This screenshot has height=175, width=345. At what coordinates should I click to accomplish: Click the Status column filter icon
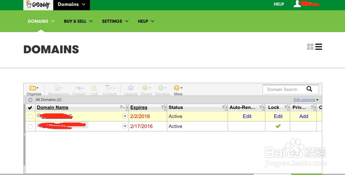pyautogui.click(x=223, y=107)
